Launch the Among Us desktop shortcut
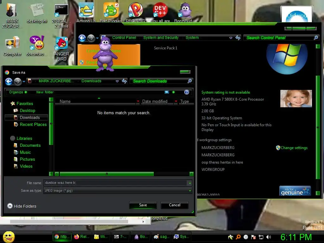This screenshot has height=243, width=324. (x=86, y=13)
